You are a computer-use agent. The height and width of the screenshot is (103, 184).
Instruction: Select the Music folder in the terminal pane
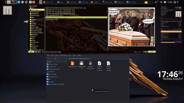coord(33,37)
